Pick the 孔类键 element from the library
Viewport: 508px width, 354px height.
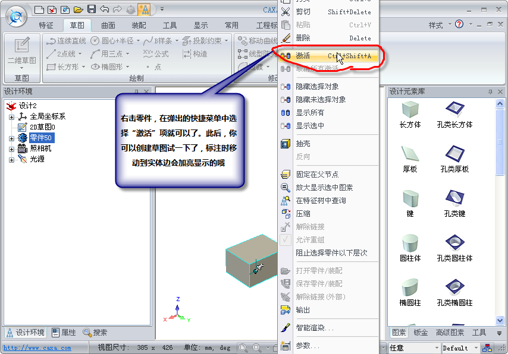click(x=454, y=204)
